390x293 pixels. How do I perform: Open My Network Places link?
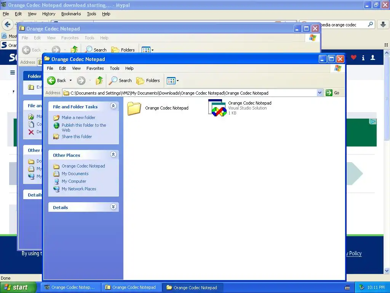point(79,189)
